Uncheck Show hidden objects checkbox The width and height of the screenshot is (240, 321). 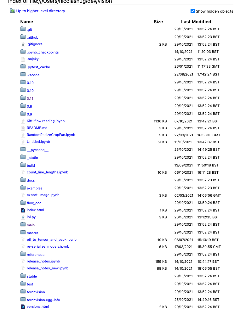pos(193,11)
